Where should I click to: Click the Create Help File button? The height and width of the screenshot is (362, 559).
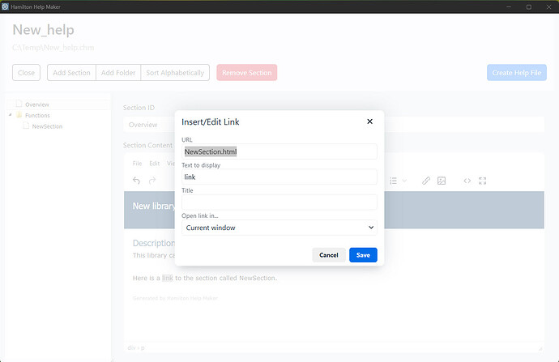(x=517, y=73)
